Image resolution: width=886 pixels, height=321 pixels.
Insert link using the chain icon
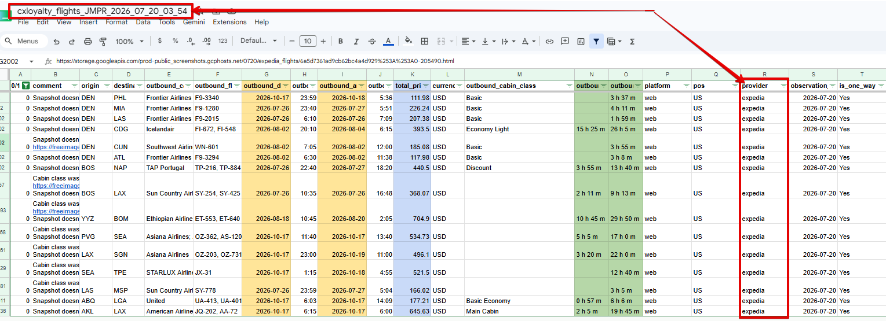549,41
